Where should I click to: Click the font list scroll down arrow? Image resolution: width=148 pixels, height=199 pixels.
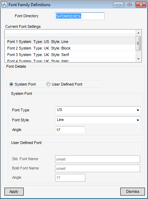pyautogui.click(x=138, y=59)
